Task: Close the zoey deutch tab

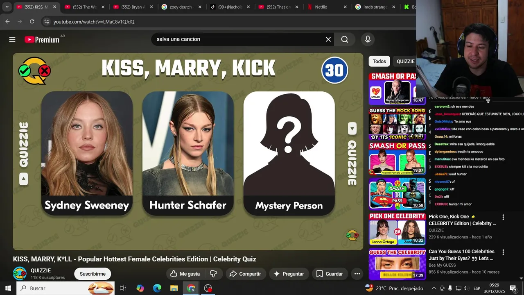Action: click(x=200, y=7)
